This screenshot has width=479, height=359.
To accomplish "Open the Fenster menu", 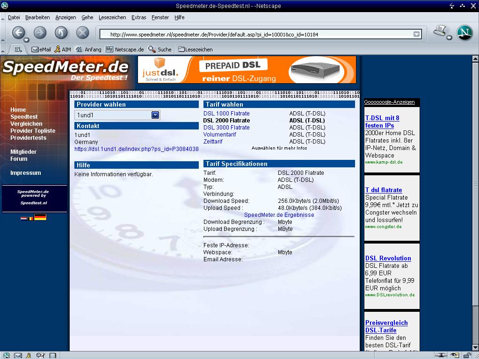I will point(160,17).
